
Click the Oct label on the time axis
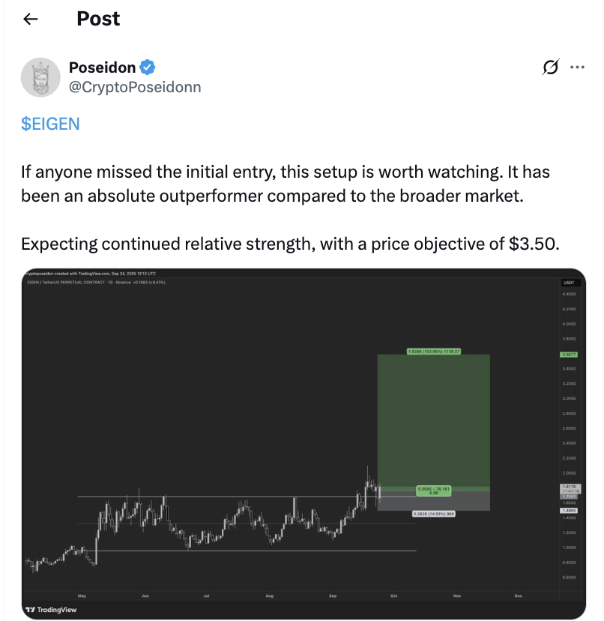pyautogui.click(x=393, y=595)
